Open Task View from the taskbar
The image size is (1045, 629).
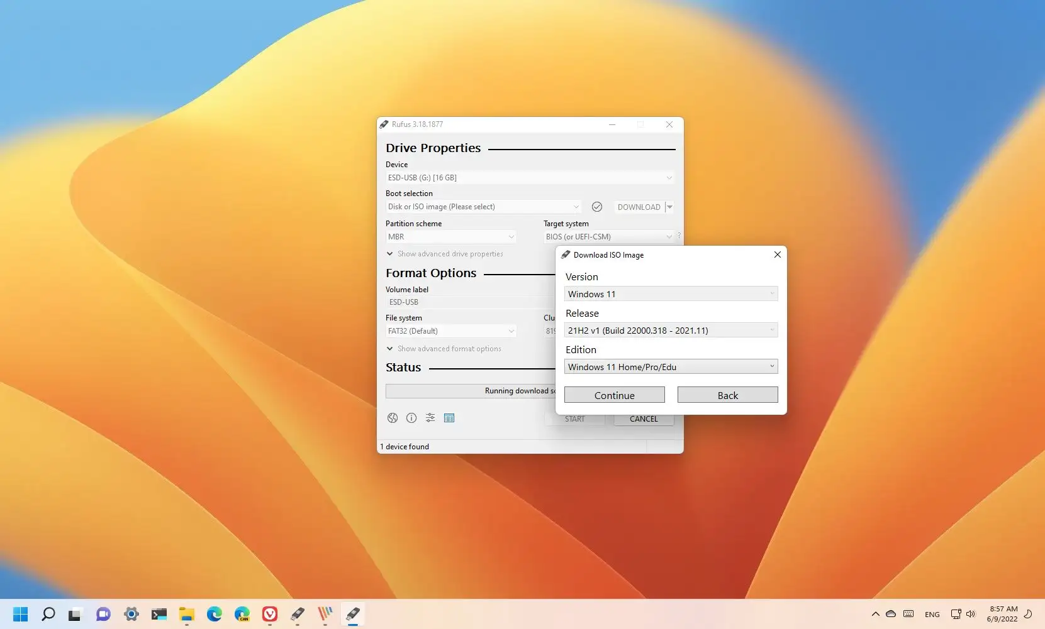point(75,614)
